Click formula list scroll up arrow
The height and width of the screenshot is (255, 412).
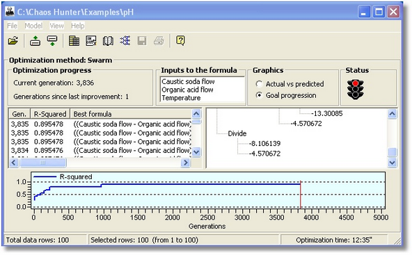click(196, 113)
